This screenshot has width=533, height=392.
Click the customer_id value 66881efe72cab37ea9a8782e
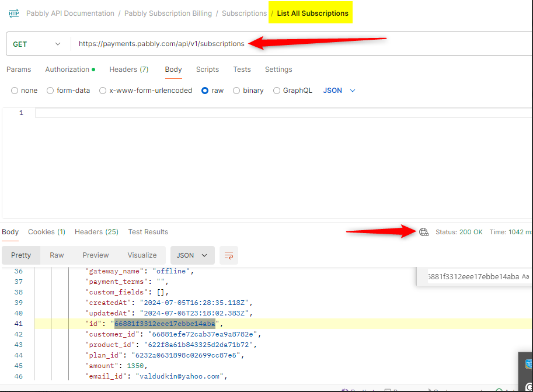click(x=203, y=334)
